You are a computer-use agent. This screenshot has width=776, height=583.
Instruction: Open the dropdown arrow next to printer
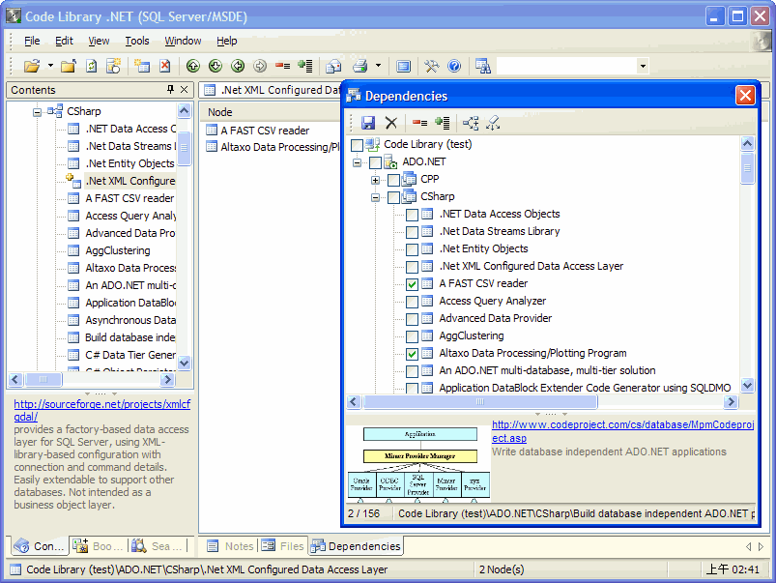click(378, 66)
